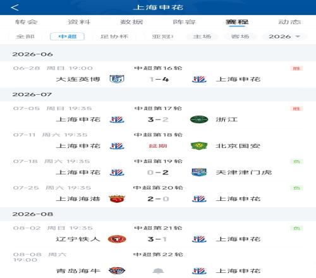Open the 延期 match against 北京国安
The height and width of the screenshot is (278, 316).
pos(158,146)
